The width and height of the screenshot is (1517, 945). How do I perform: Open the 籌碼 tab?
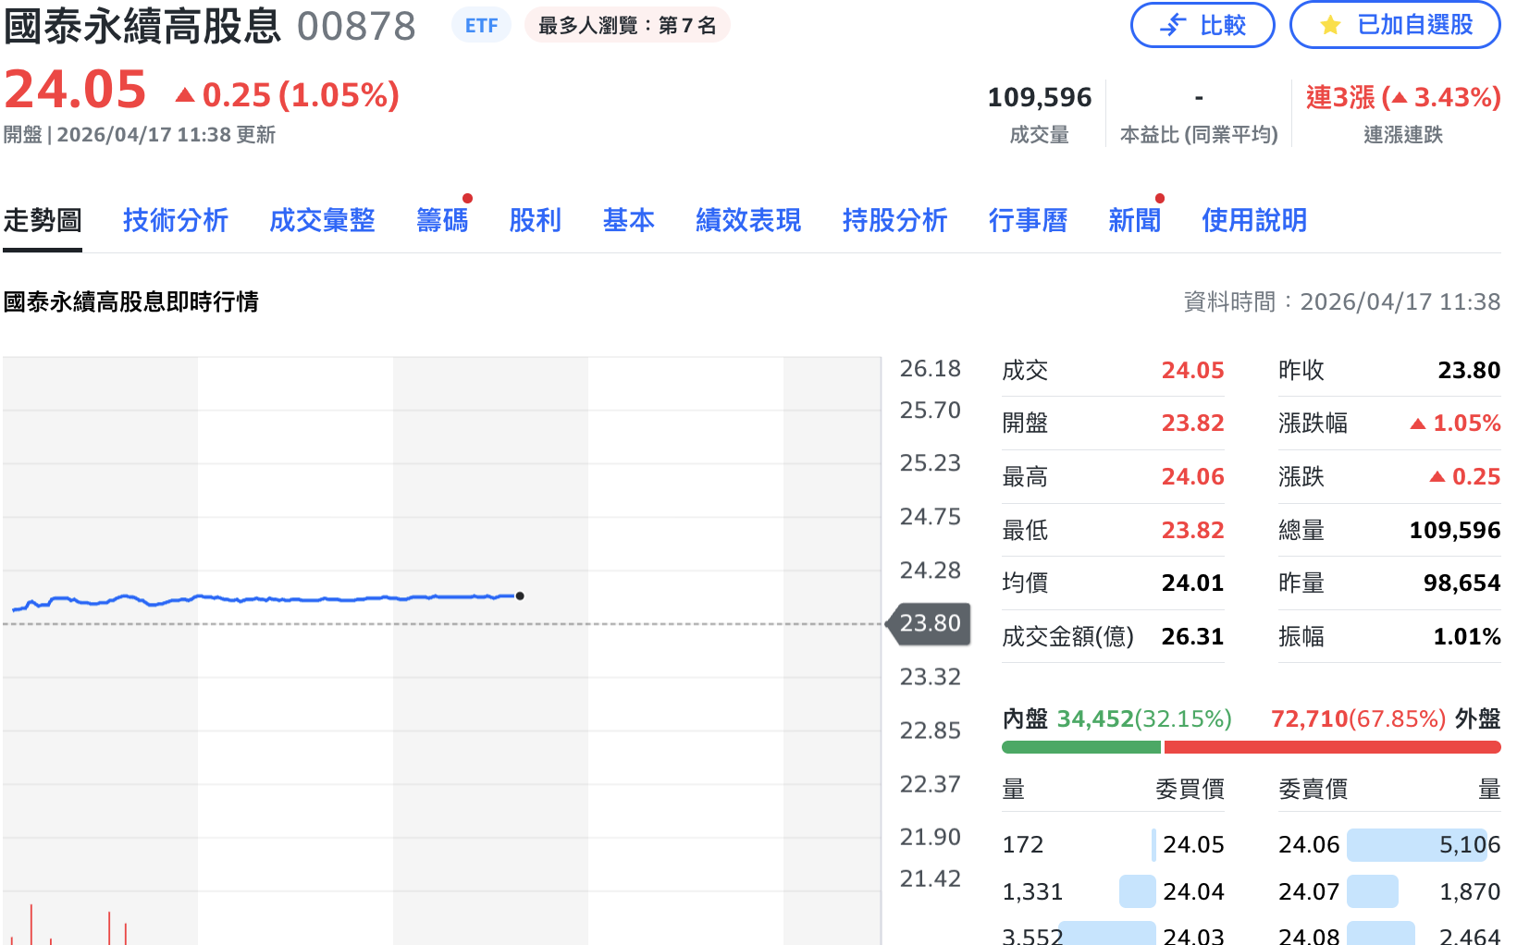[x=442, y=220]
